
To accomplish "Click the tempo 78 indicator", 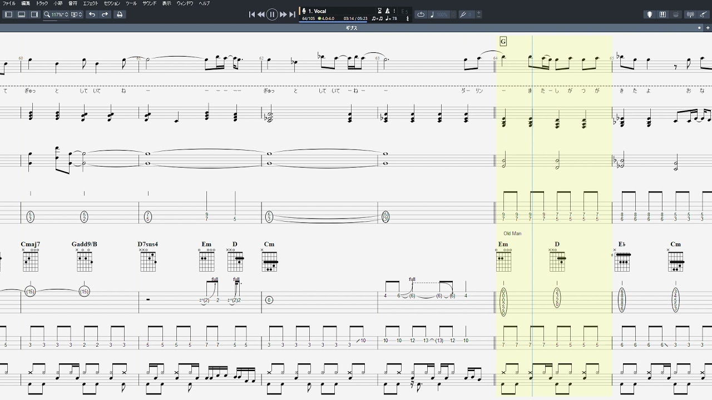I will 392,19.
